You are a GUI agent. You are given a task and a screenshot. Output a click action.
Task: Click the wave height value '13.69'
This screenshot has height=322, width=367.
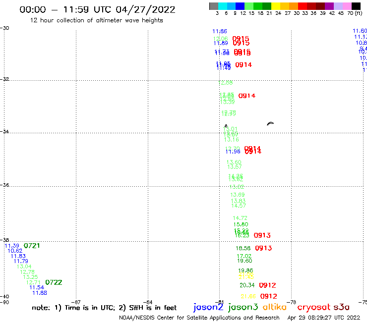point(238,195)
